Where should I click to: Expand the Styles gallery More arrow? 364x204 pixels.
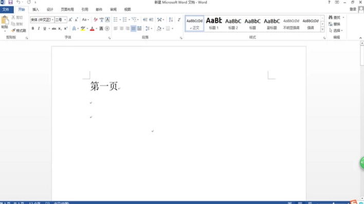[322, 29]
